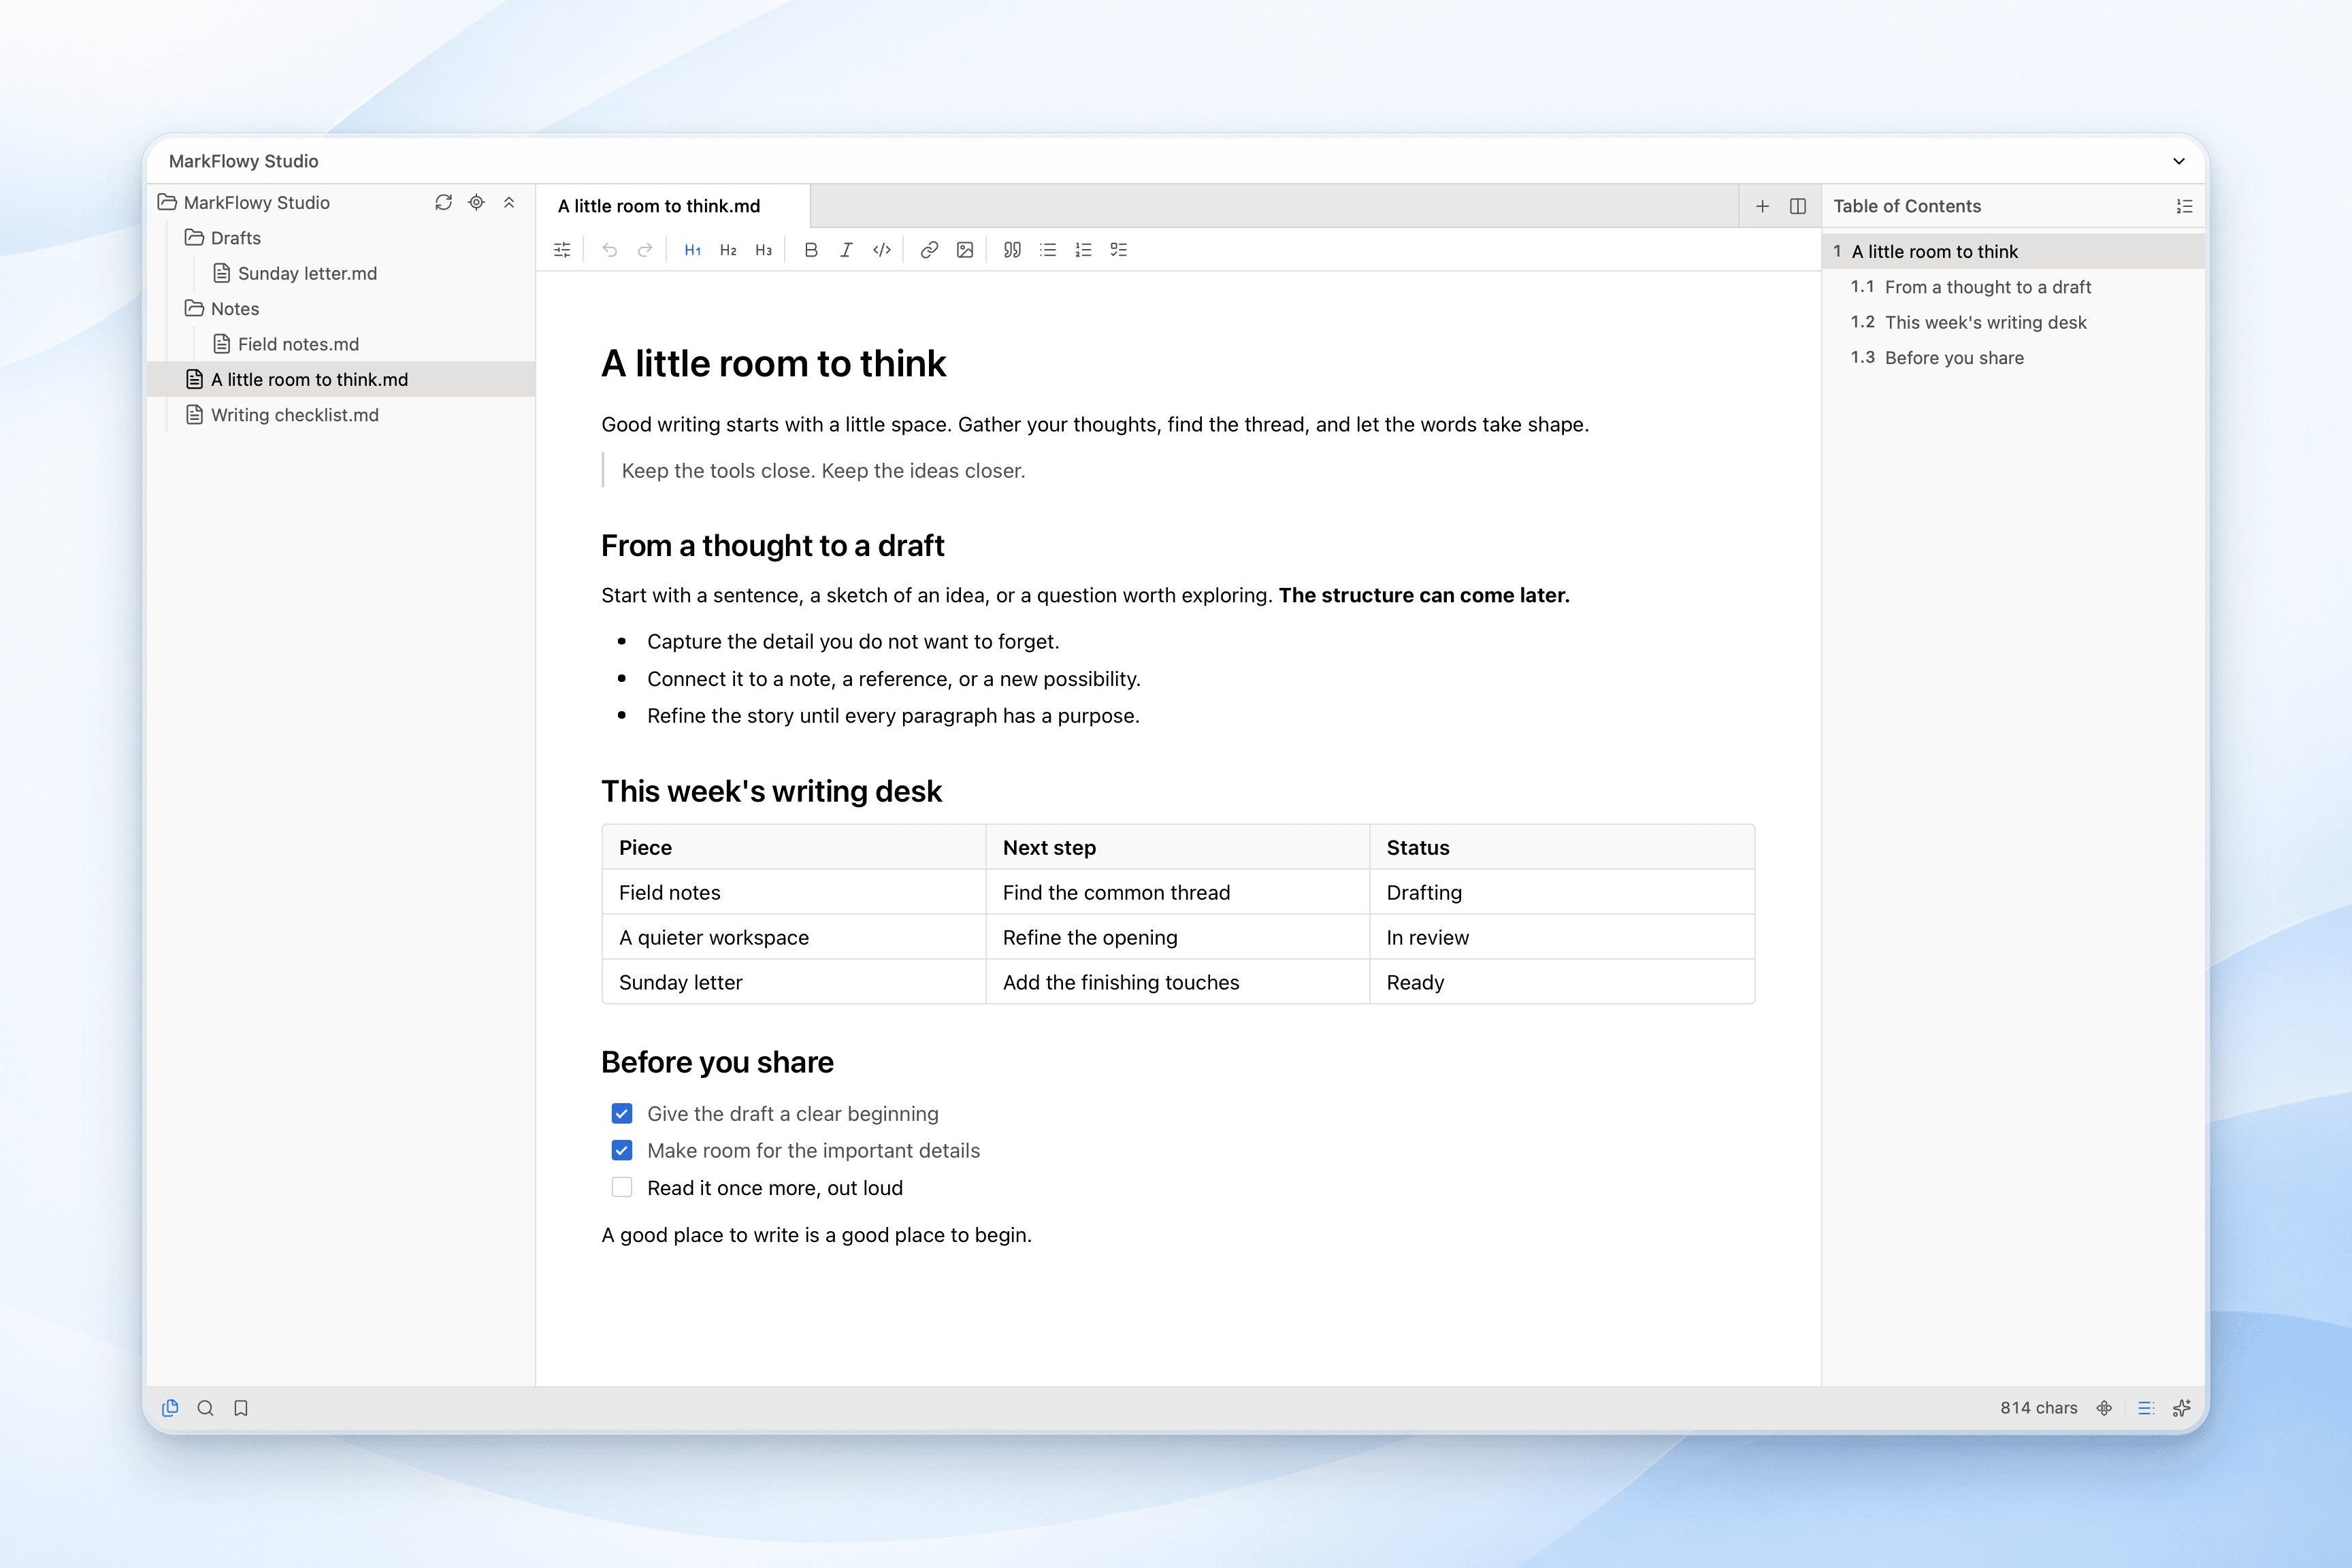The image size is (2352, 1568).
Task: Open the editor settings sliders icon
Action: 562,250
